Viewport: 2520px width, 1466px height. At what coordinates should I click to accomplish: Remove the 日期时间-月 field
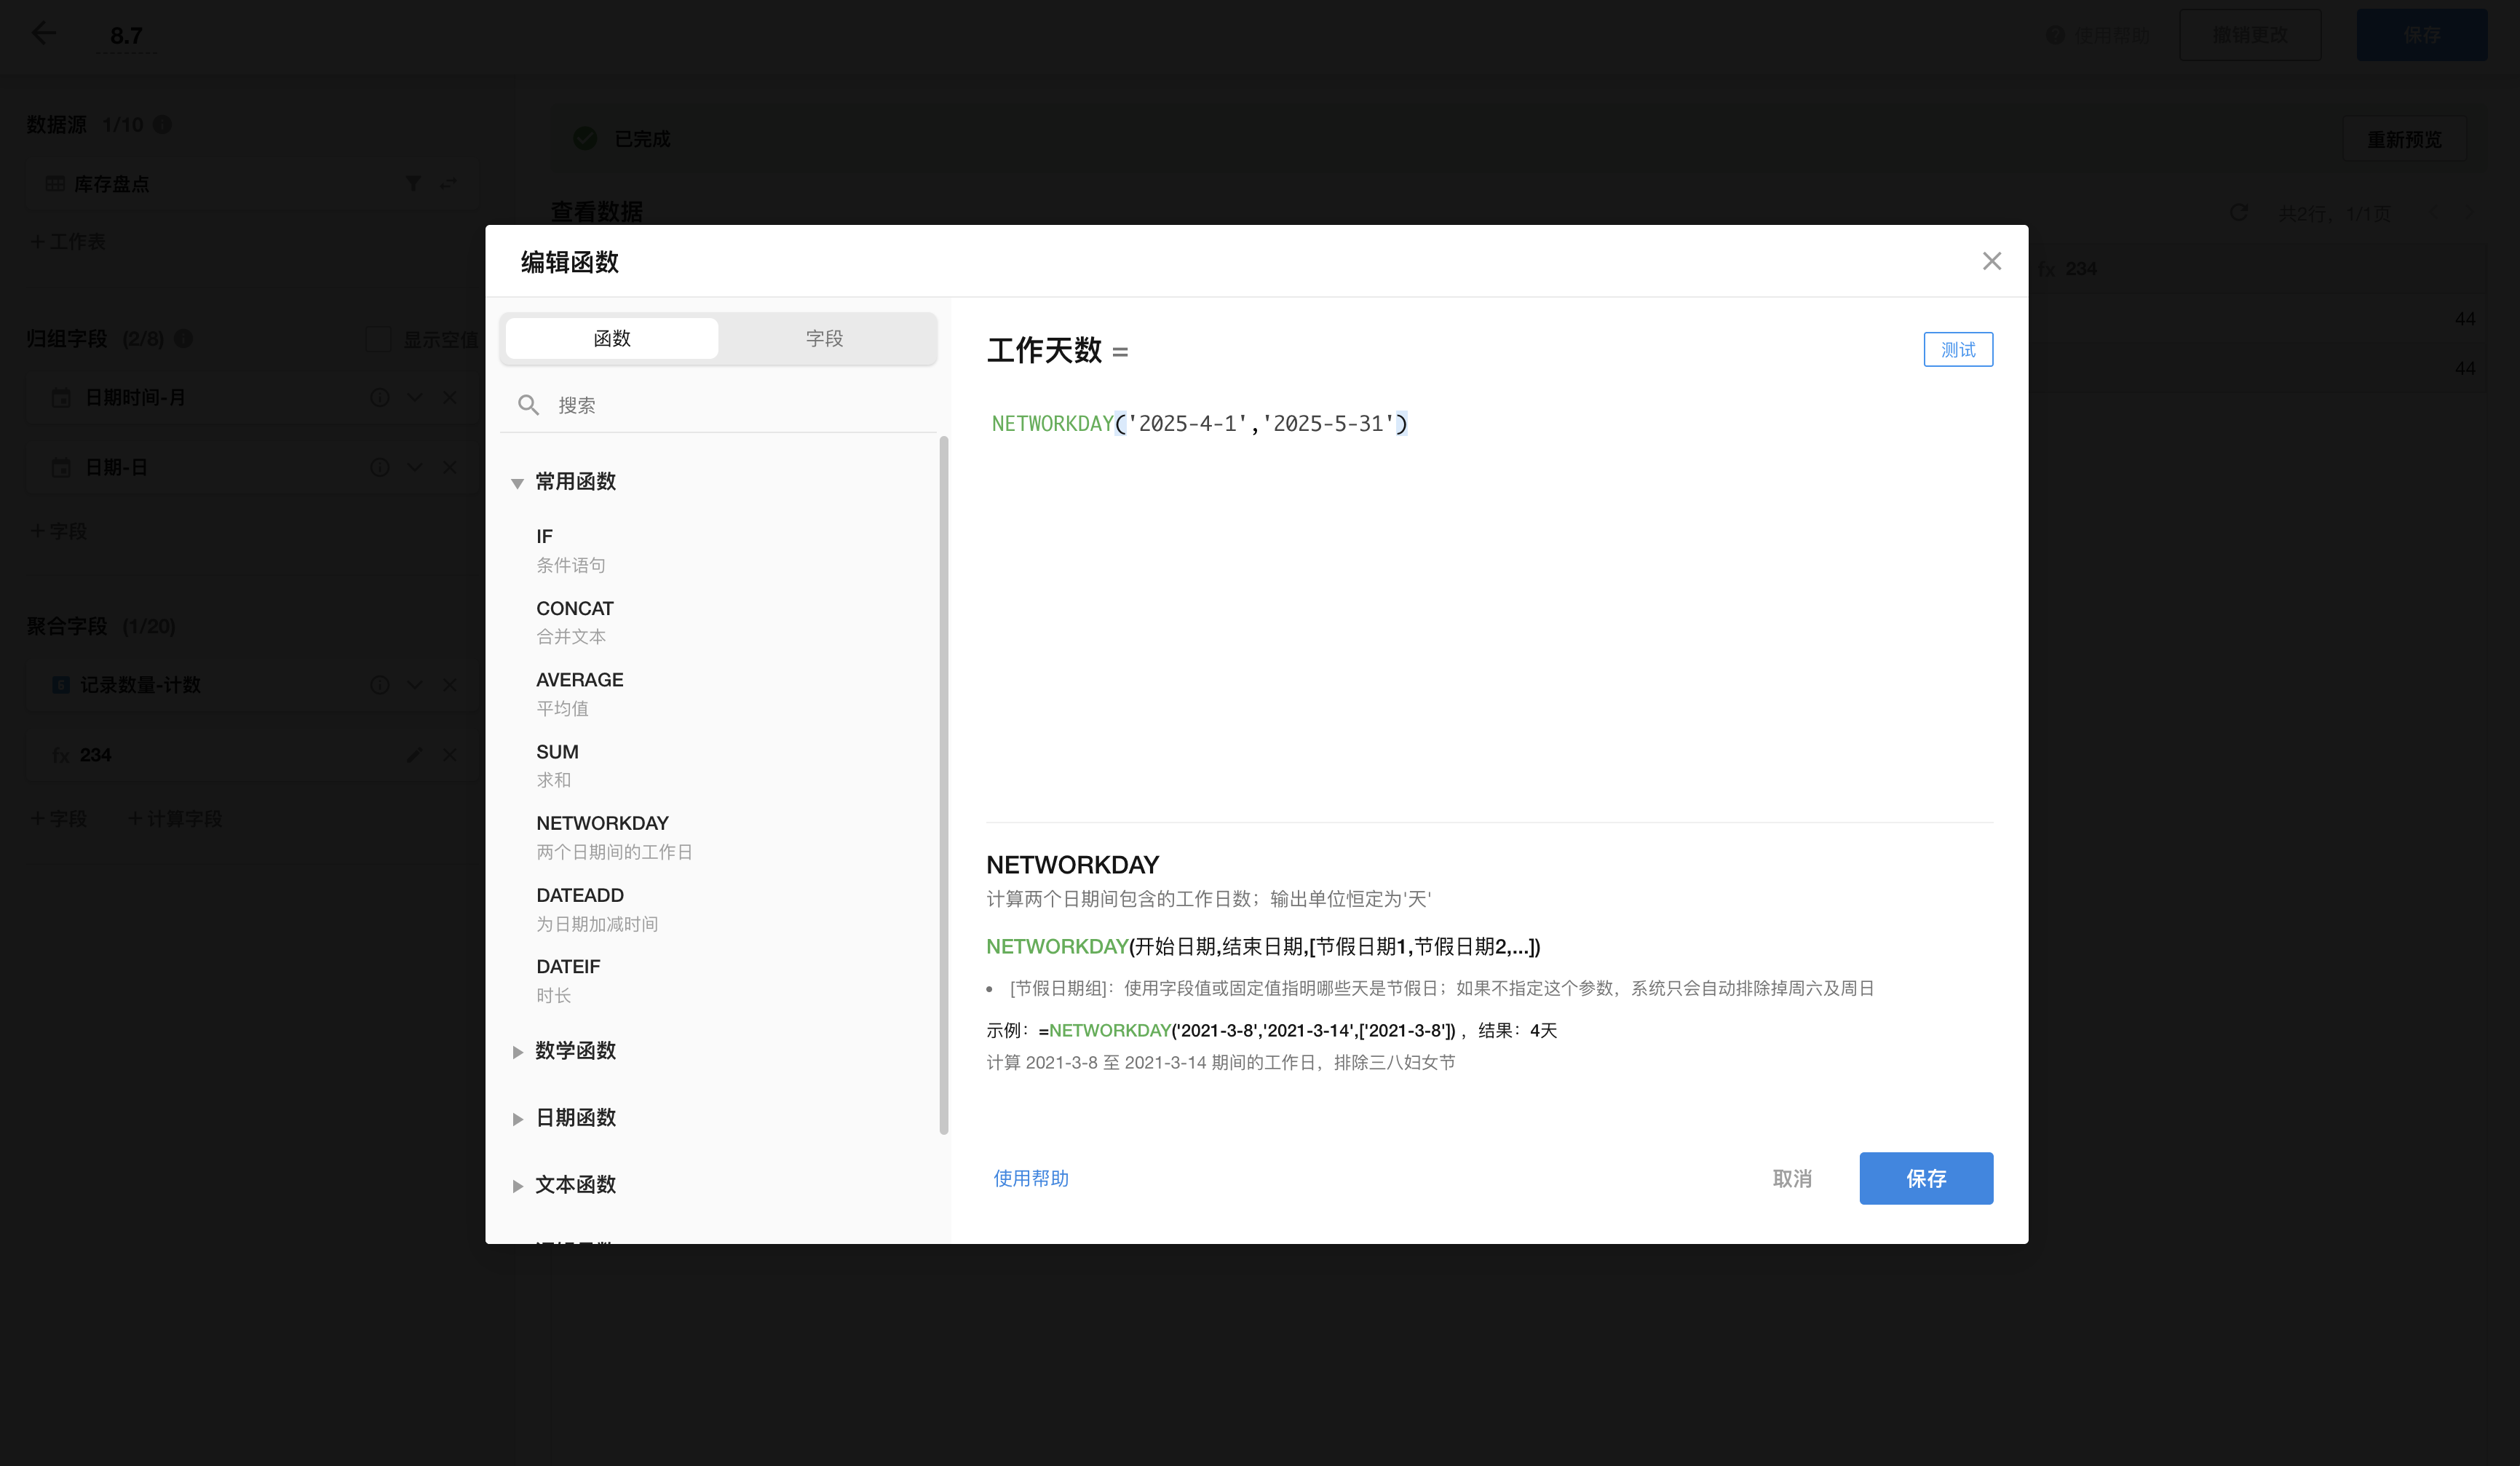coord(450,397)
